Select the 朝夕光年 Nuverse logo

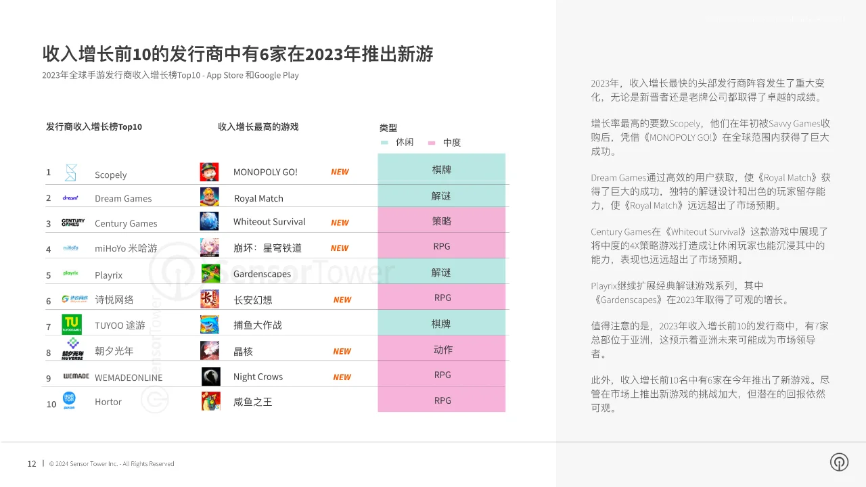pyautogui.click(x=72, y=350)
